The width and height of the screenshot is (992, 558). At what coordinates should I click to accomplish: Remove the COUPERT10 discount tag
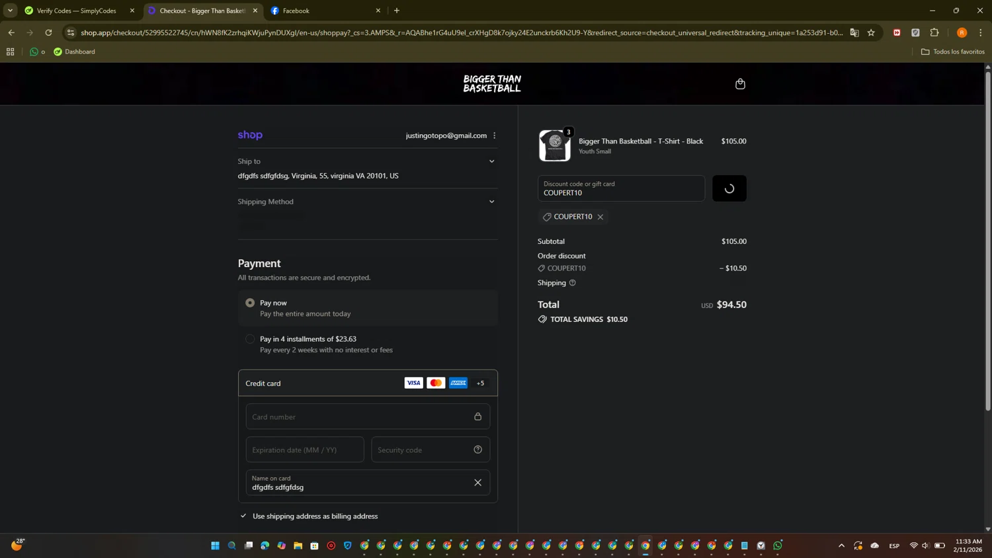(600, 217)
